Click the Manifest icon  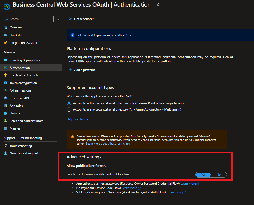(x=6, y=128)
